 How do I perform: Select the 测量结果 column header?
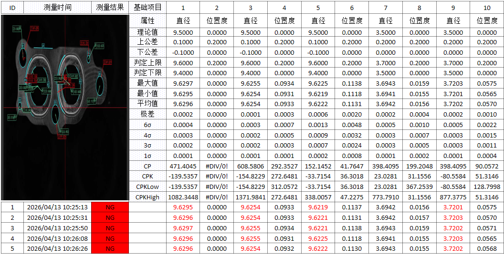pos(110,8)
